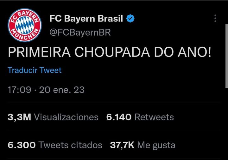Screen dimensions: 228x160
Task: Click the FC Bayern München logo avatar
Action: pos(25,25)
